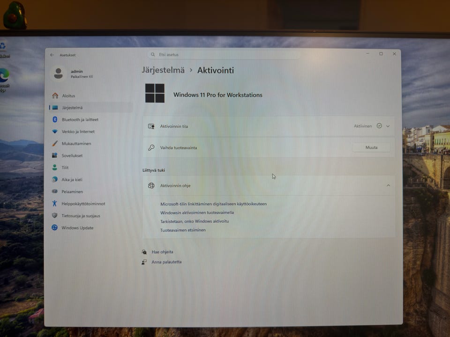Select Windows Update in sidebar
Screen dimensions: 450x337
91,227
